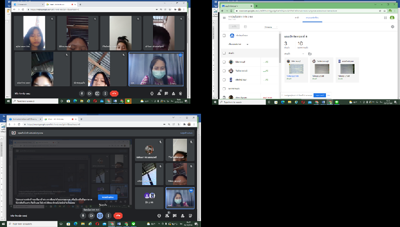This screenshot has width=400, height=227.
Task: Click Present now icon in grid-view Meet call
Action: click(98, 93)
